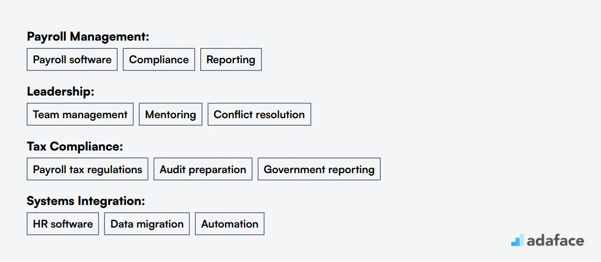Screen dimensions: 601x262
Task: Open the adaface brand text link
Action: (x=555, y=240)
